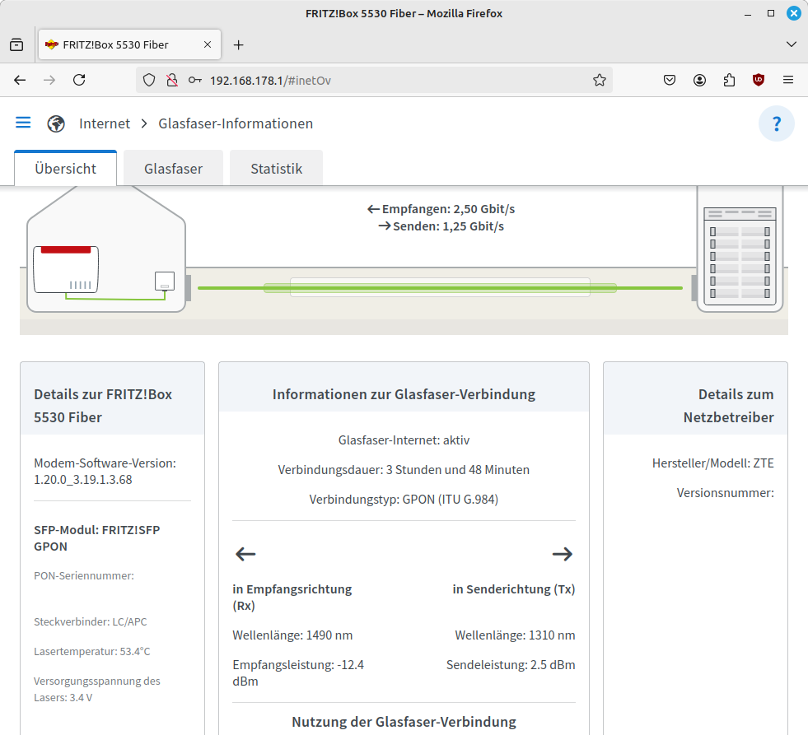Open the Firefox account icon

click(699, 80)
